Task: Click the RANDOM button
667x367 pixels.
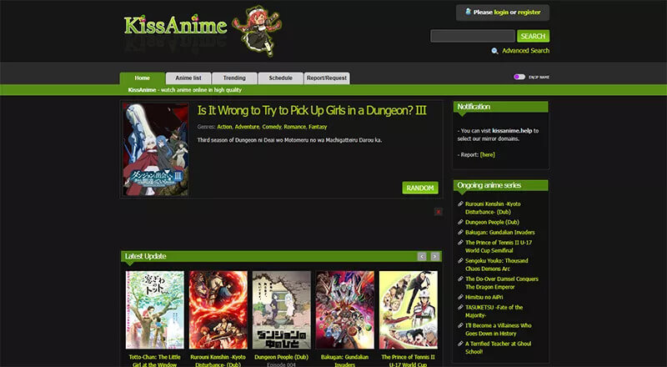Action: [420, 188]
